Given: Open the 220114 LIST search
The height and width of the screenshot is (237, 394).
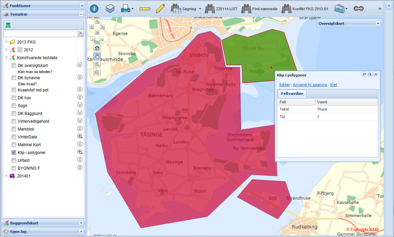Looking at the screenshot, I should tap(221, 9).
